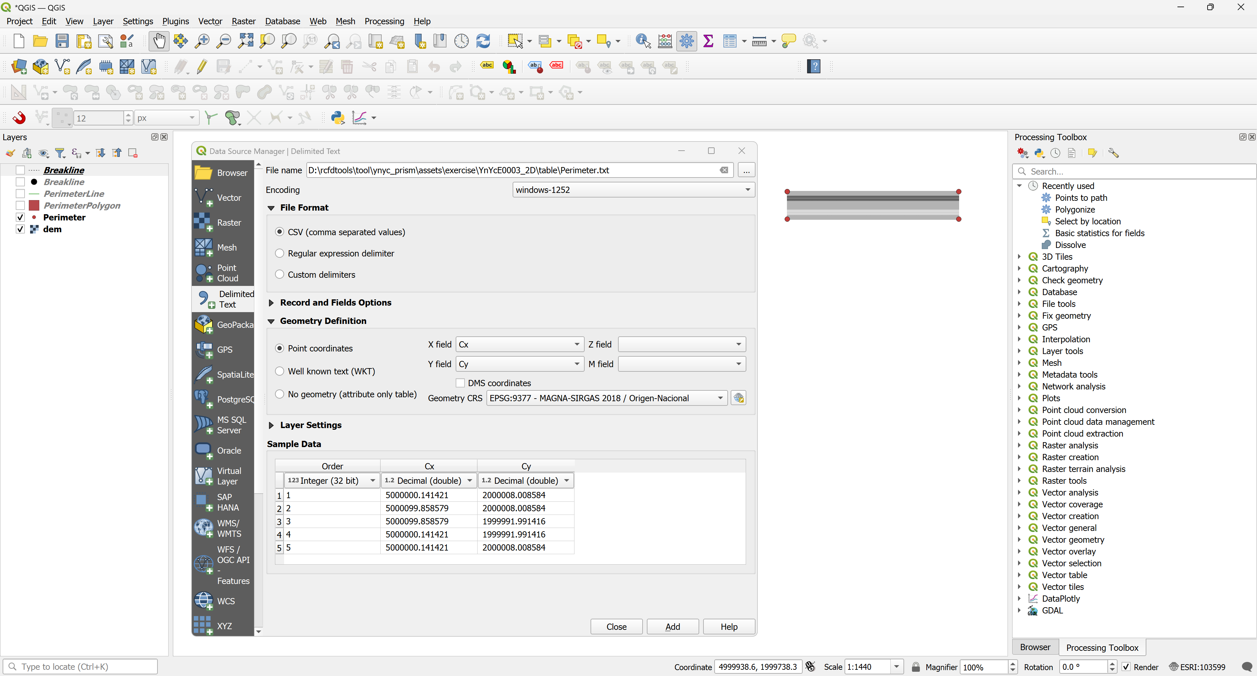1257x676 pixels.
Task: Open the Y field dropdown
Action: (x=520, y=364)
